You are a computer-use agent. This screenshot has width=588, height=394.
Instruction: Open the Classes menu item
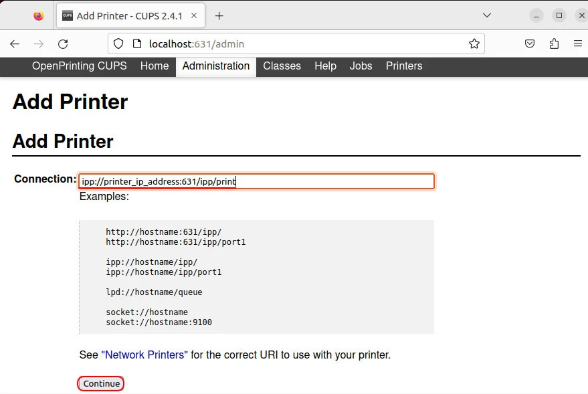tap(282, 66)
